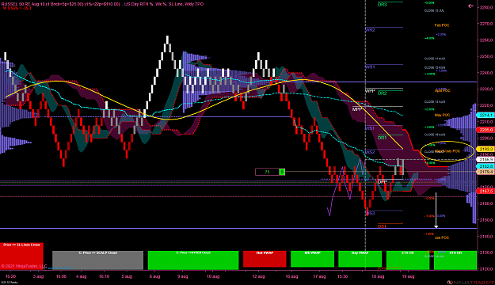
Task: Click the 4 aug date on time axis
Action: click(x=82, y=276)
